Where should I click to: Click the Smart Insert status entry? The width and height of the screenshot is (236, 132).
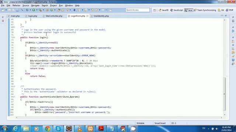[x=160, y=123]
